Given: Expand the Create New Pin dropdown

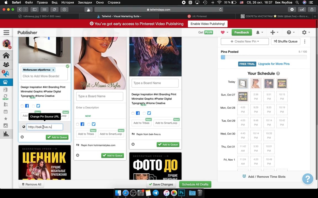Looking at the screenshot, I should tap(245, 41).
